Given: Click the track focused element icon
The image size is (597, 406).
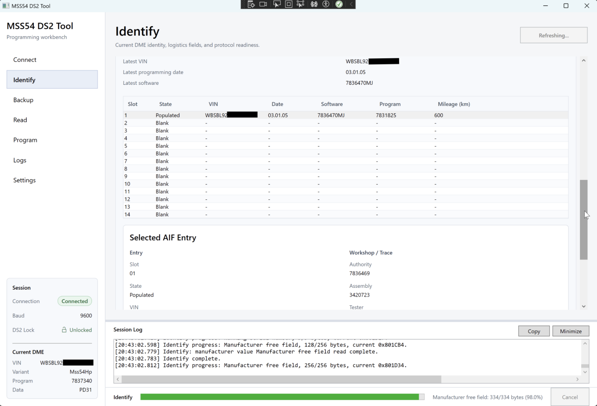Looking at the screenshot, I should coord(301,5).
